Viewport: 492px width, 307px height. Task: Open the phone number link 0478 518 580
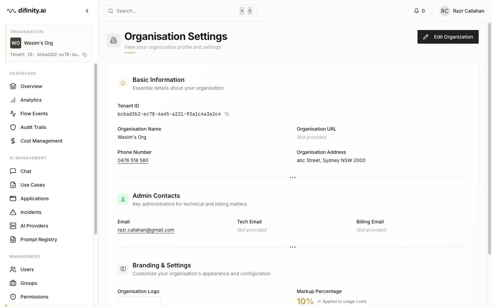coord(133,160)
